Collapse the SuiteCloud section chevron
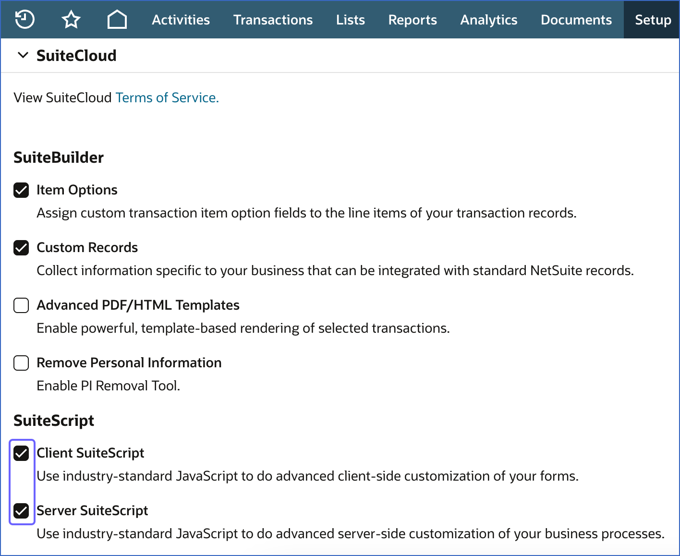The height and width of the screenshot is (556, 680). tap(22, 55)
